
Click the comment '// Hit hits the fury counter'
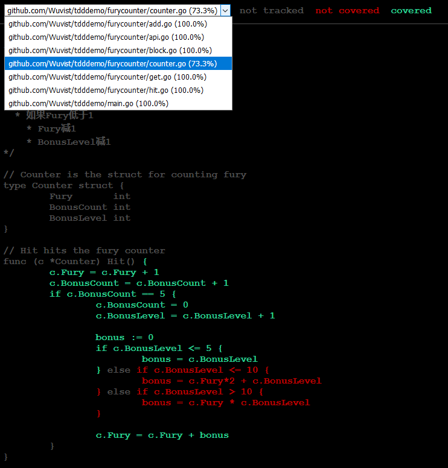(85, 251)
